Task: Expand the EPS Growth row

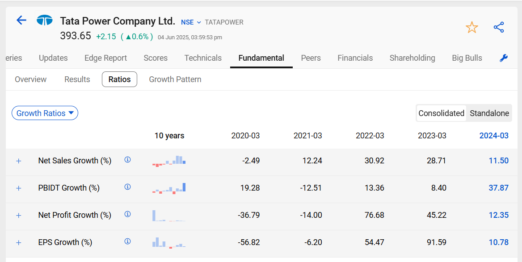Action: pos(19,243)
